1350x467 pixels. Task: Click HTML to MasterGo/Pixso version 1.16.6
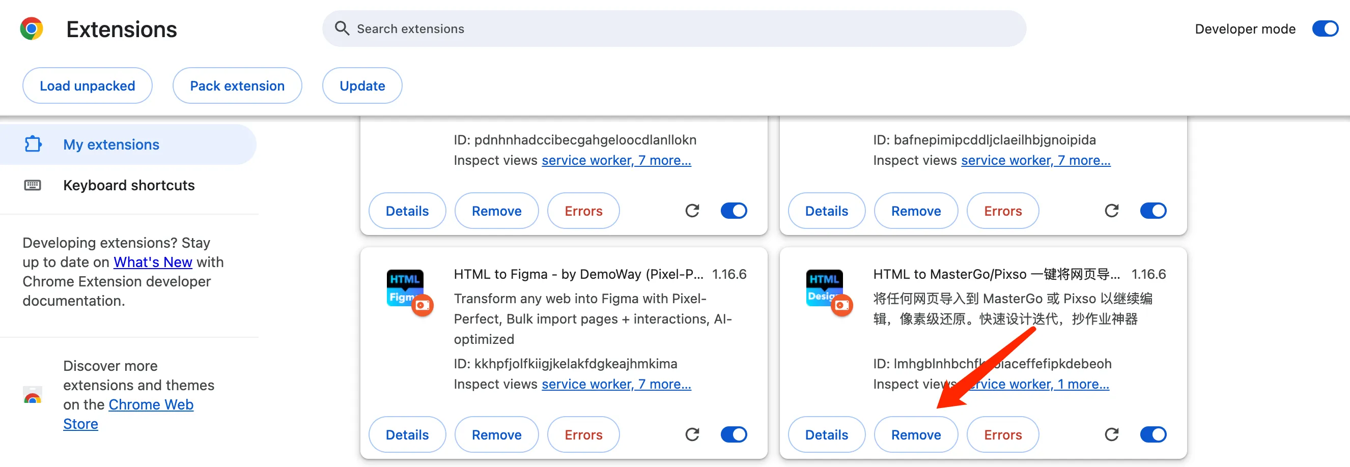coord(1148,274)
